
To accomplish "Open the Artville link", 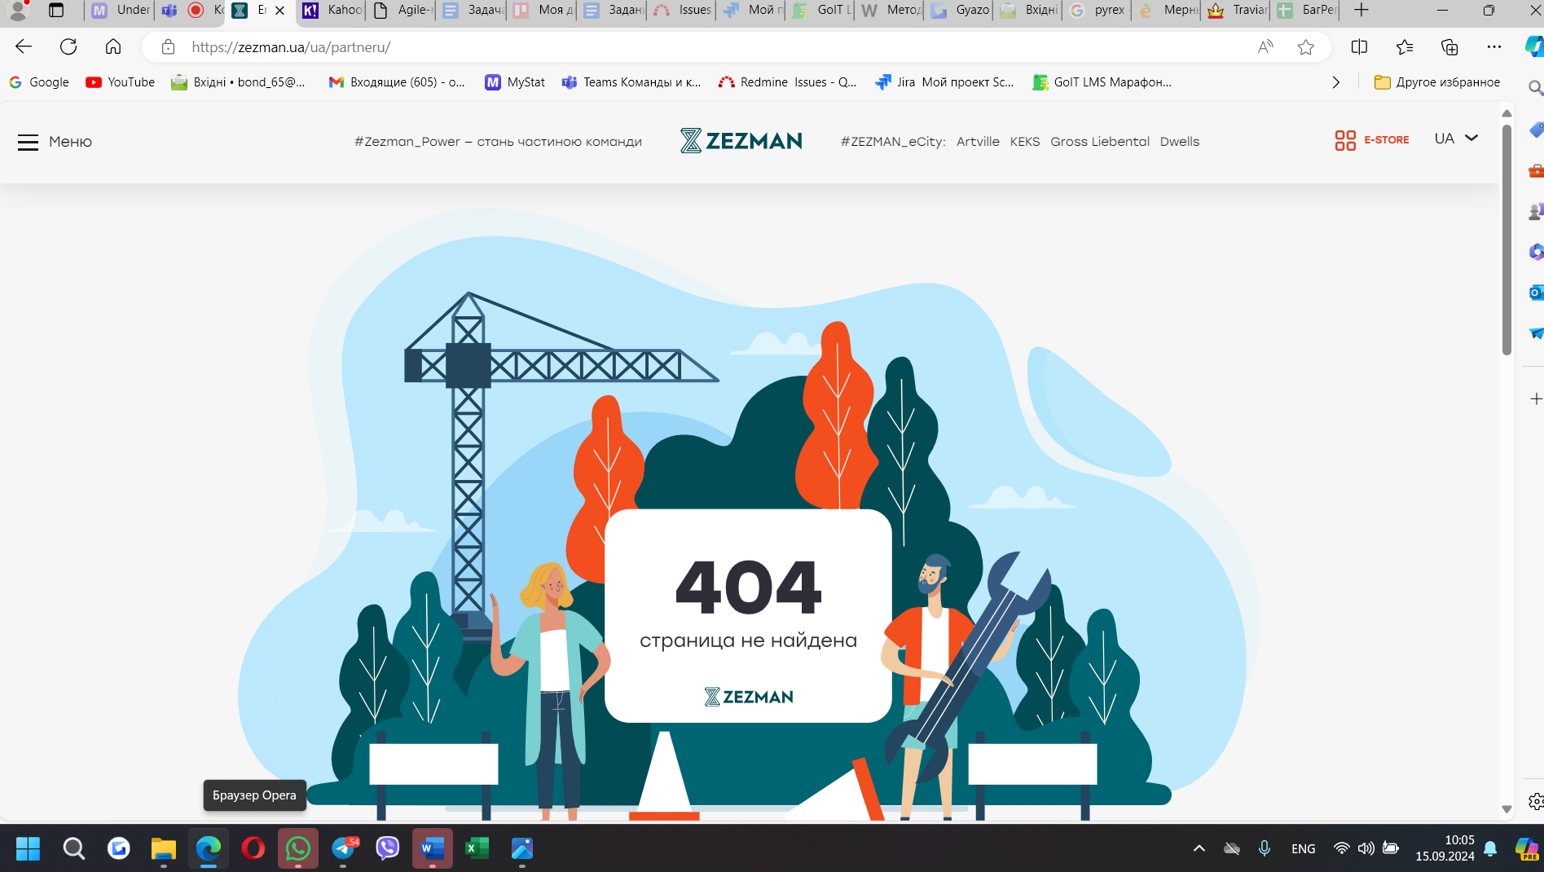I will (978, 142).
